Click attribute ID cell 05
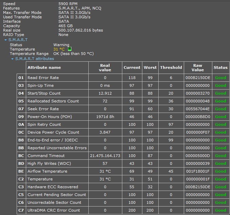The image size is (230, 215). (21, 101)
